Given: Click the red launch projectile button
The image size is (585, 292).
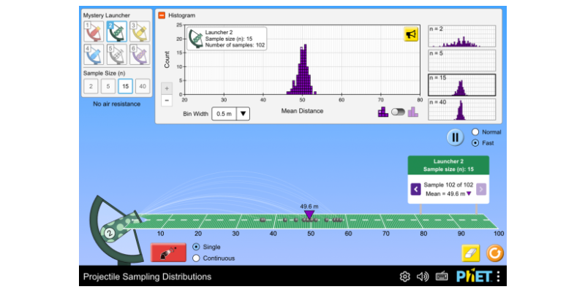Looking at the screenshot, I should pyautogui.click(x=168, y=253).
